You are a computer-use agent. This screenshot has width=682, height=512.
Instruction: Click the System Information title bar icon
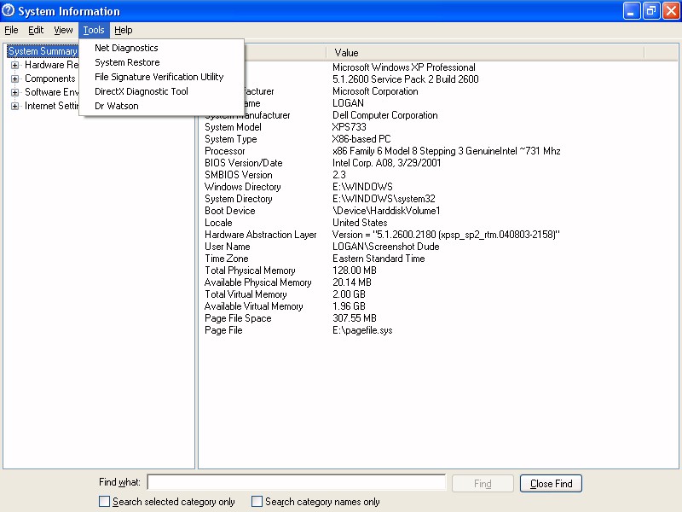click(9, 10)
